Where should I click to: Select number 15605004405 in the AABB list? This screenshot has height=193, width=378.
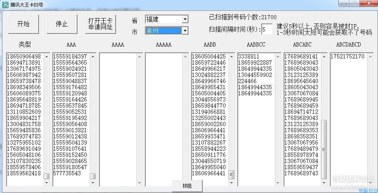coord(209,93)
